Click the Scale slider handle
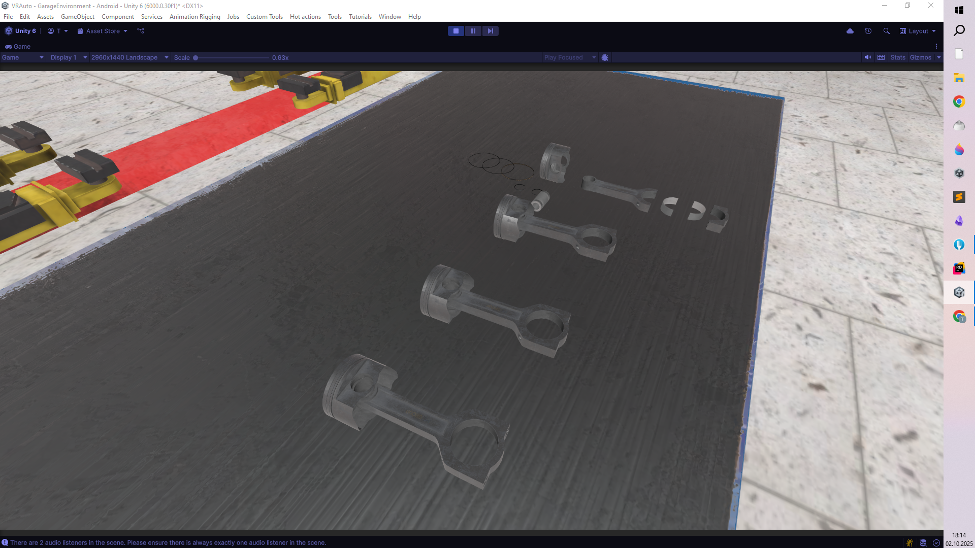 pos(196,58)
